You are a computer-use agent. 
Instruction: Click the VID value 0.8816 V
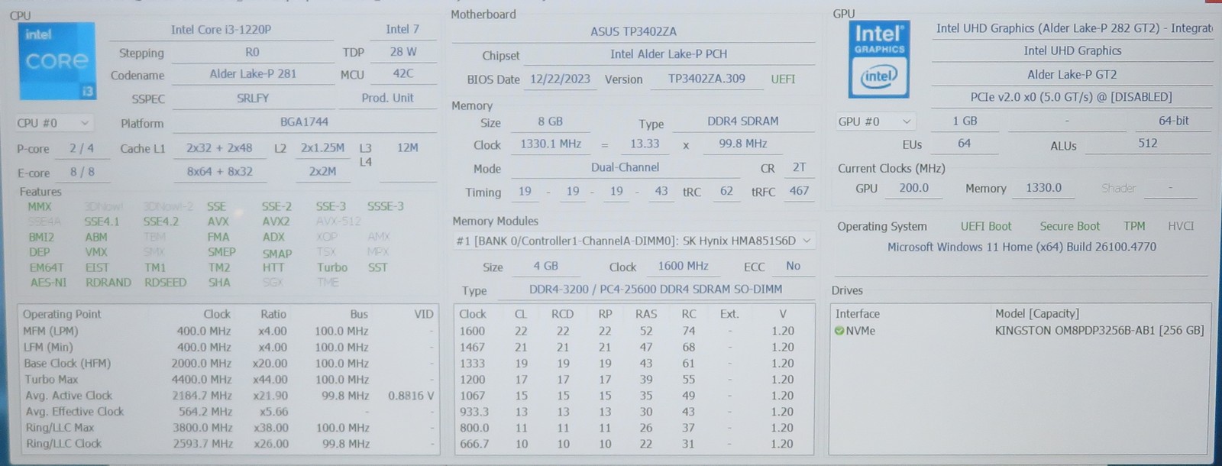click(411, 396)
